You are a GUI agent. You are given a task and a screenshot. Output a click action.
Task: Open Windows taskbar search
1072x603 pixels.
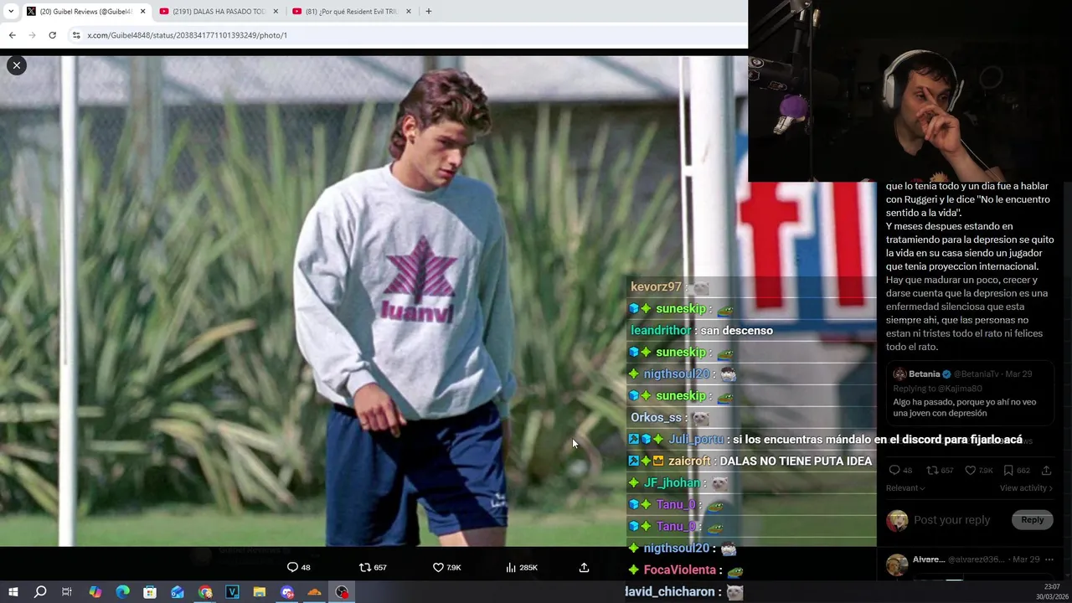click(40, 592)
